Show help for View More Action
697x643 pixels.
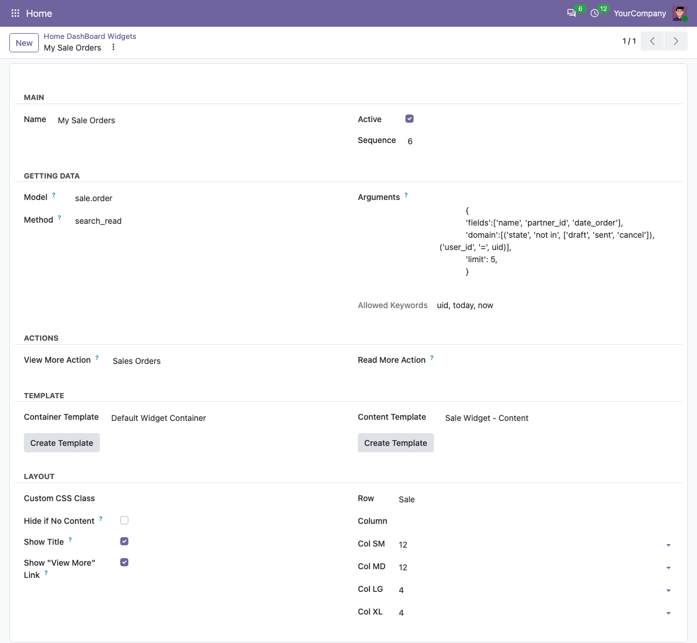97,358
